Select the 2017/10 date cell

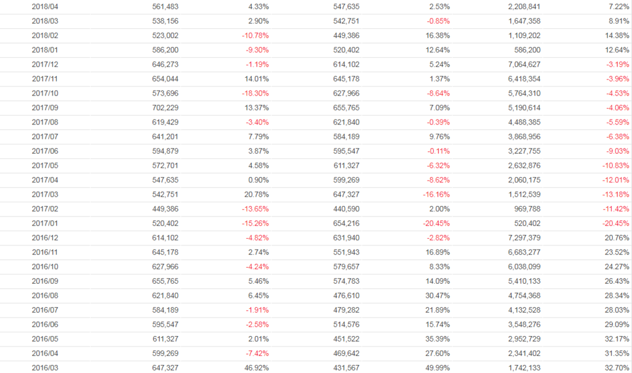(x=44, y=93)
